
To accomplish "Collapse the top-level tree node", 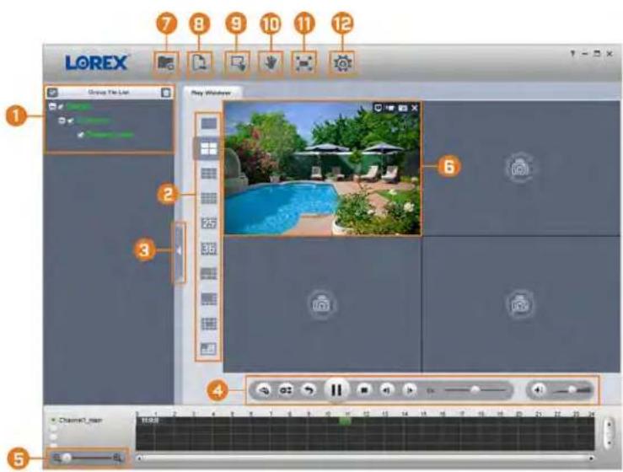I will pos(52,106).
